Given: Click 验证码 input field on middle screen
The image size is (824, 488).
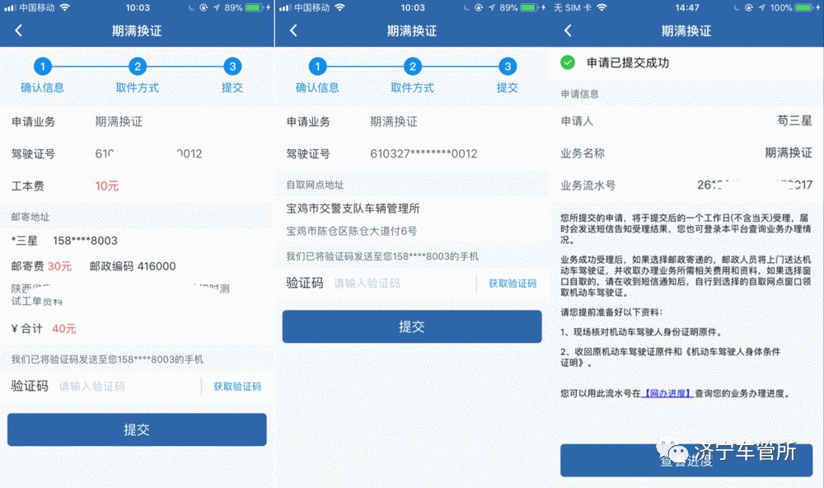Looking at the screenshot, I should (x=402, y=284).
